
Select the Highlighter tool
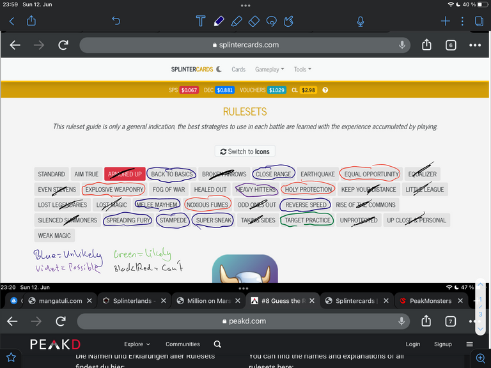point(237,21)
